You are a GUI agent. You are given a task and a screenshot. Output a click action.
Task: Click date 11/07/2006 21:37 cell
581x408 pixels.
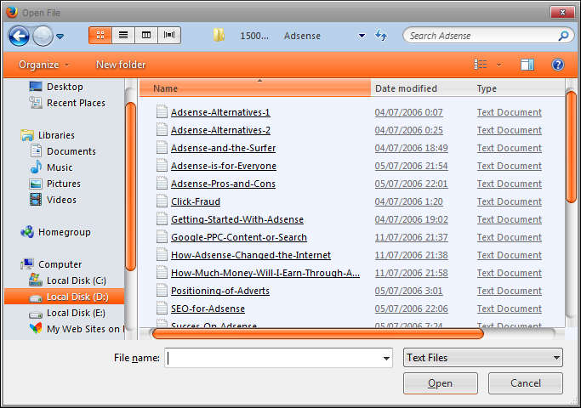tap(411, 237)
